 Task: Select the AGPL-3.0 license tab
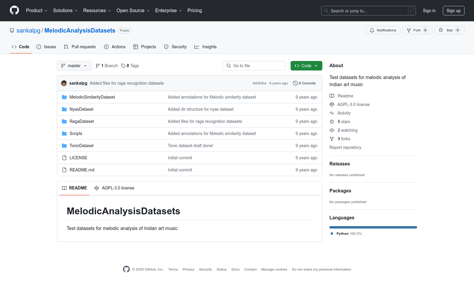coord(114,188)
